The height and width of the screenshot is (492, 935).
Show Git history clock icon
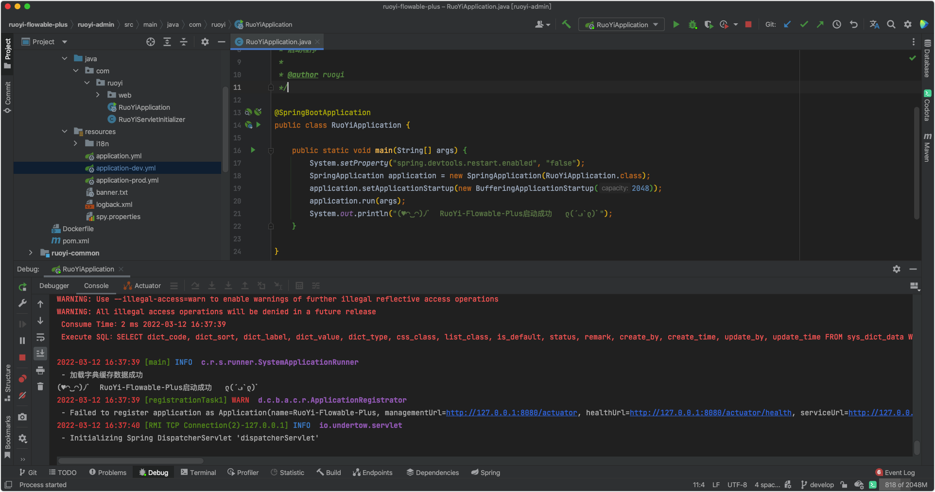[837, 24]
